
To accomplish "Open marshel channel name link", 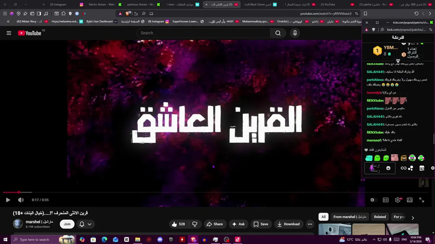I will [39, 222].
